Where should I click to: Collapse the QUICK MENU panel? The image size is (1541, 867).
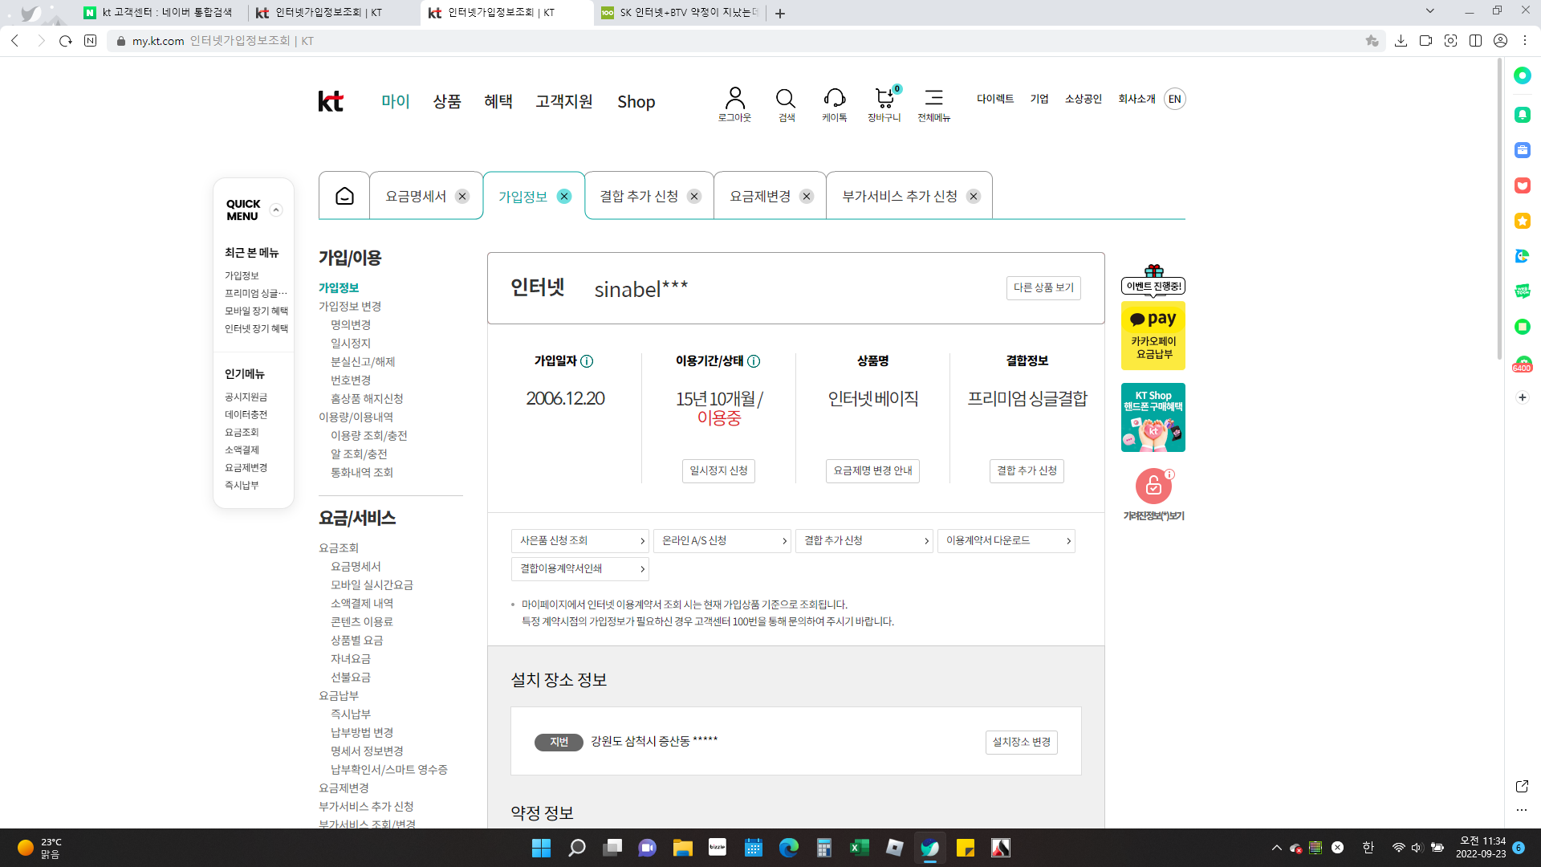(x=276, y=210)
